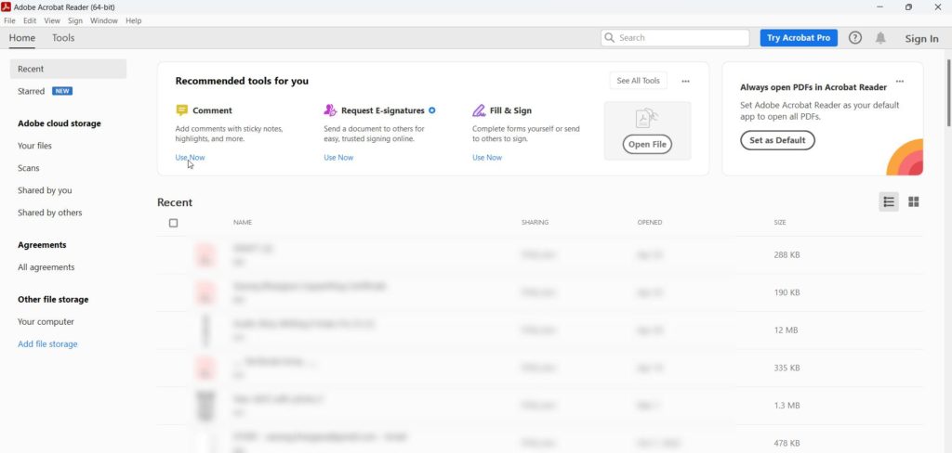Click the Request E-signatures heading
The width and height of the screenshot is (952, 453).
pos(382,110)
